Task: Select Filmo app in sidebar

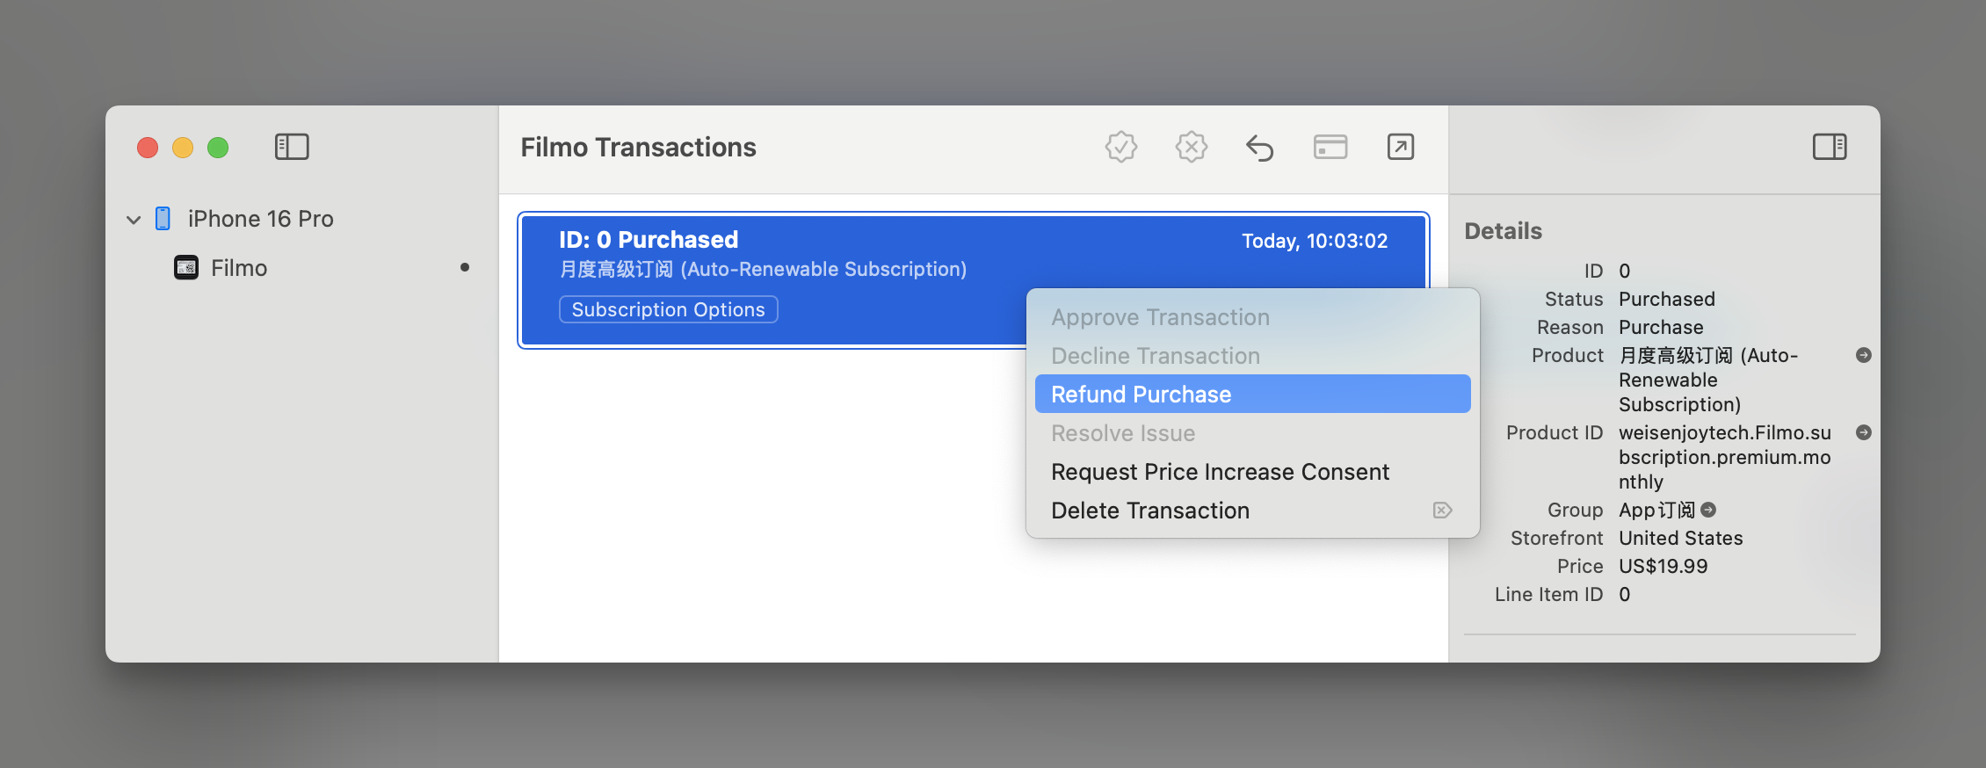Action: pyautogui.click(x=238, y=268)
